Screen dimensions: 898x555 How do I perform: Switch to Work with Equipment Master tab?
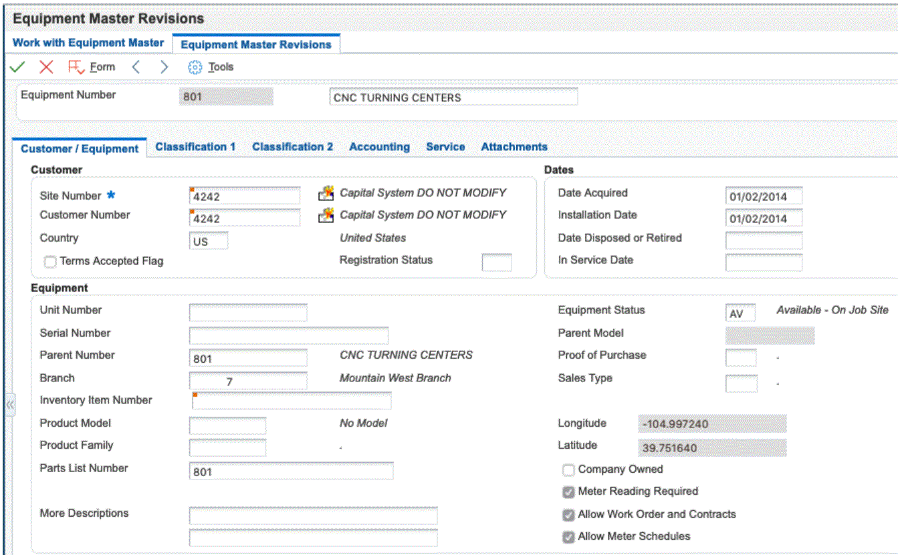[88, 43]
